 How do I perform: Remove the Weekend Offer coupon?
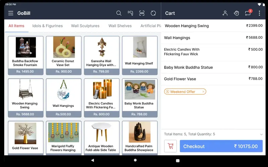pyautogui.click(x=203, y=92)
